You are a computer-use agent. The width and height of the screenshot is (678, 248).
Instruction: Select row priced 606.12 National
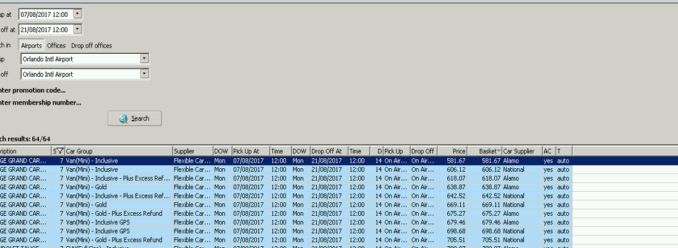(x=286, y=169)
